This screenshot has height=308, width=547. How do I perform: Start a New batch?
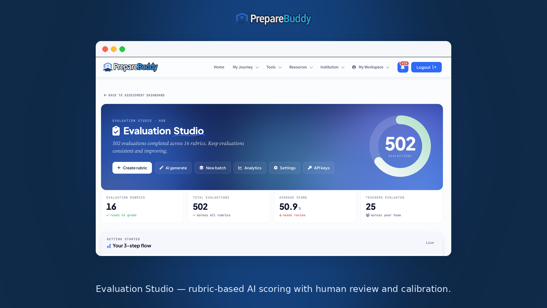[x=213, y=168]
